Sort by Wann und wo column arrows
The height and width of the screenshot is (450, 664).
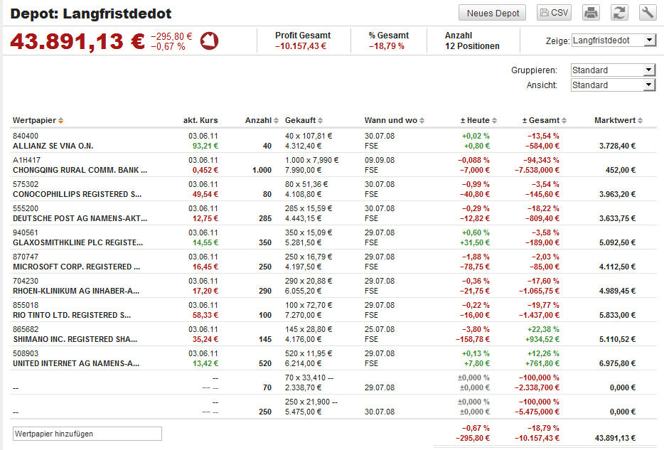(x=422, y=121)
